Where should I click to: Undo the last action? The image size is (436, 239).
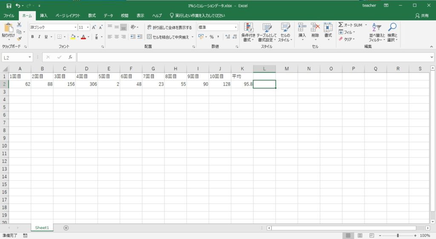click(18, 6)
